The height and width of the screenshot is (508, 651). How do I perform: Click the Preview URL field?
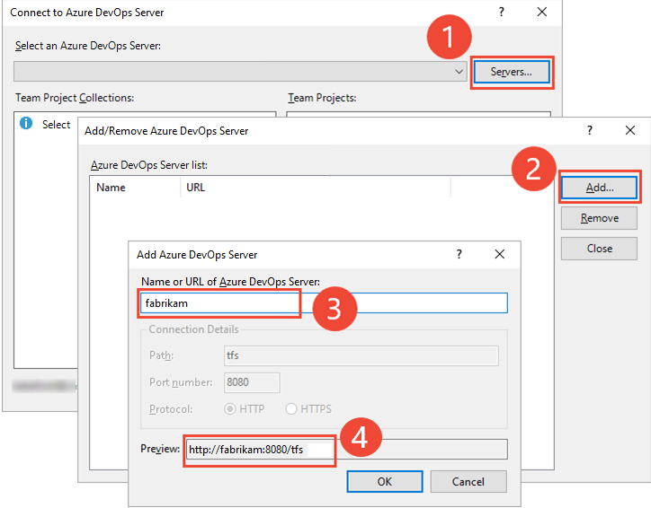tap(347, 450)
